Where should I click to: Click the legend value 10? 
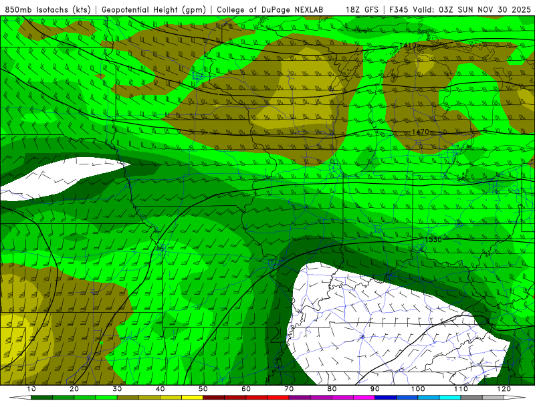click(x=31, y=389)
